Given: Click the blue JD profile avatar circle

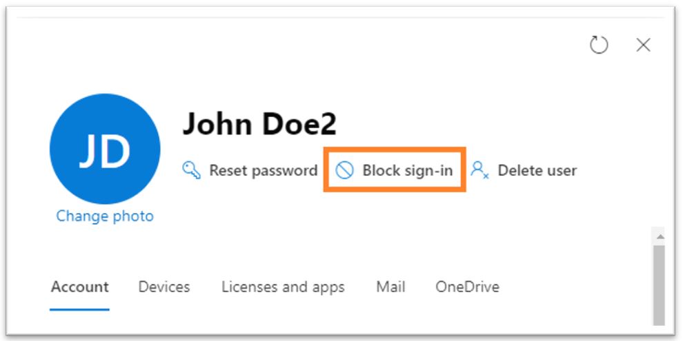Looking at the screenshot, I should (x=105, y=149).
